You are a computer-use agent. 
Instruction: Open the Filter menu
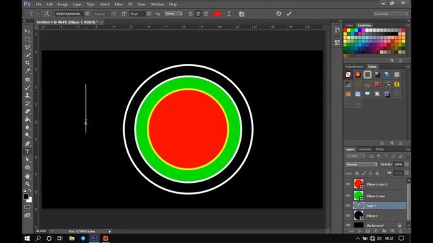[118, 4]
